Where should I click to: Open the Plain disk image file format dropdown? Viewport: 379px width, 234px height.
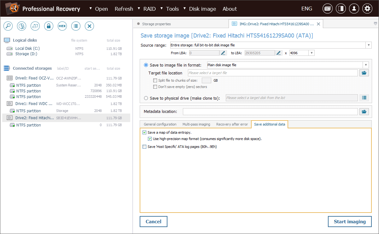(x=366, y=65)
